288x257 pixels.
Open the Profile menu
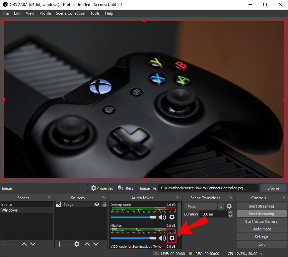(45, 13)
